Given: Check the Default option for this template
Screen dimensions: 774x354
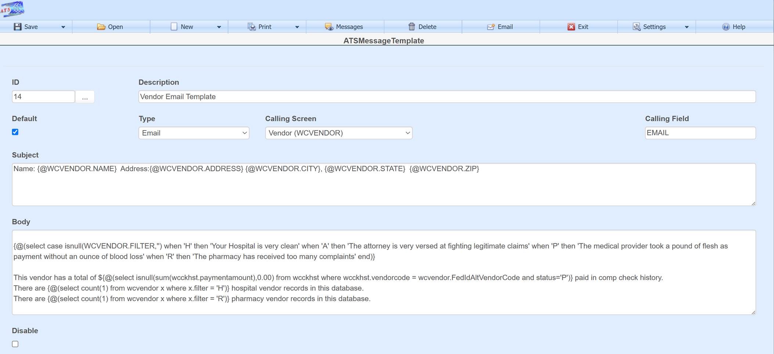Looking at the screenshot, I should click(15, 132).
